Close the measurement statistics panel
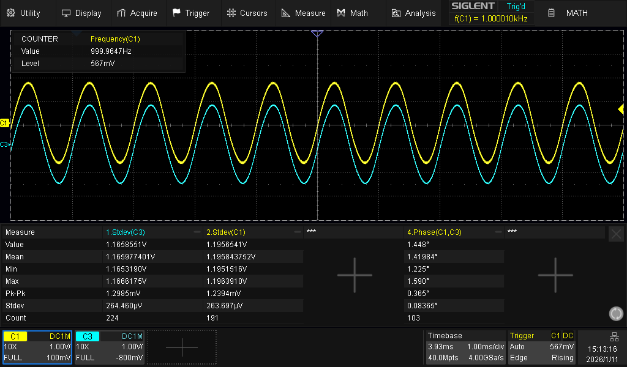The width and height of the screenshot is (627, 367). [616, 233]
